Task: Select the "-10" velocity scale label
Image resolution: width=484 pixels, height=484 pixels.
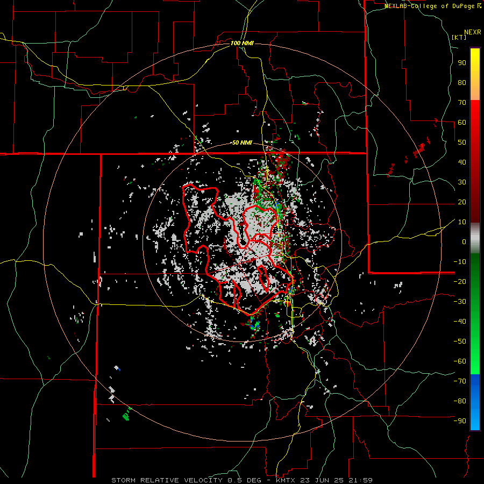Action: click(x=460, y=262)
